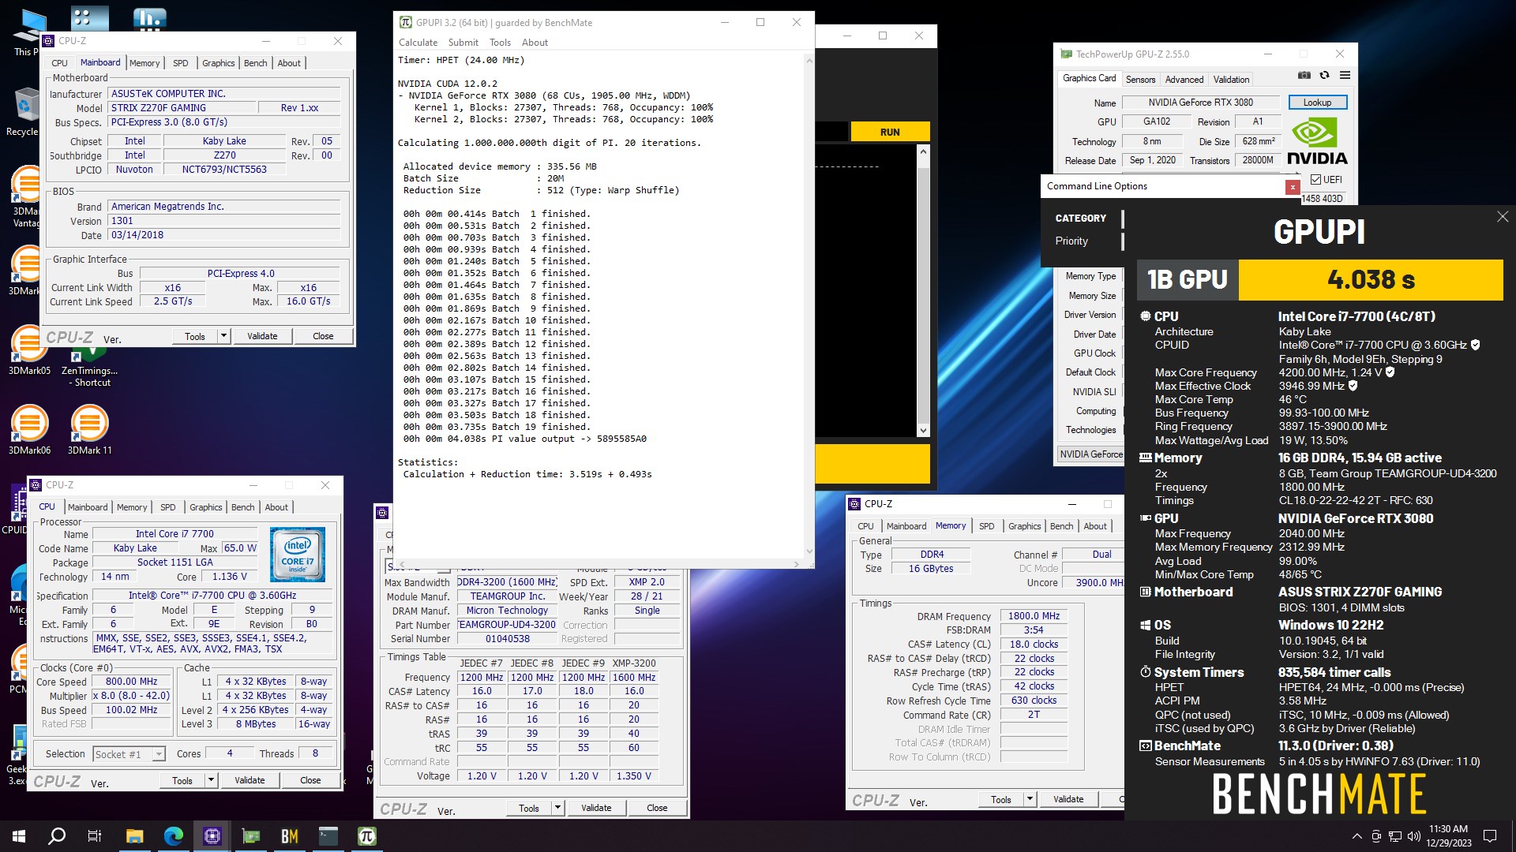Open the 3DMark 11 desktop shortcut

[89, 430]
